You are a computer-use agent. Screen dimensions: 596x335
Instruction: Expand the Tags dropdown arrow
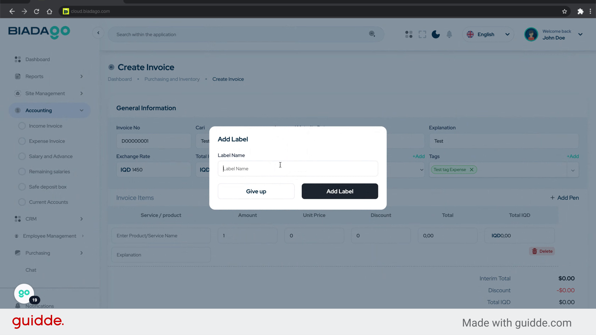click(x=573, y=170)
